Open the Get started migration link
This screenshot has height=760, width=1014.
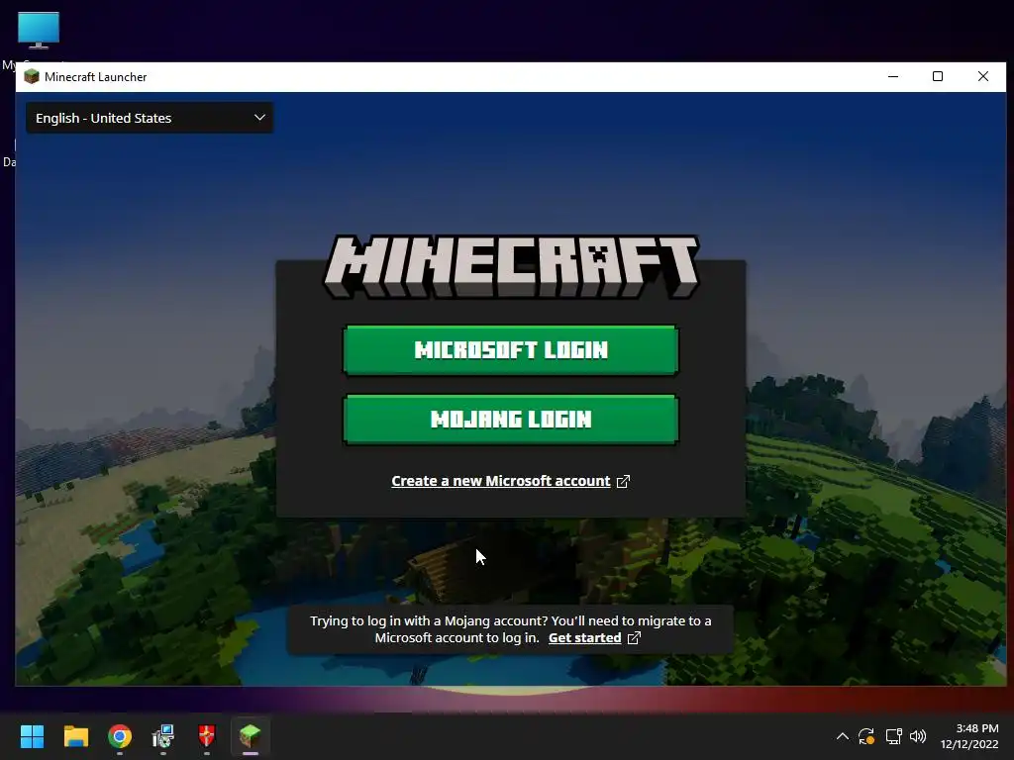[x=584, y=638]
